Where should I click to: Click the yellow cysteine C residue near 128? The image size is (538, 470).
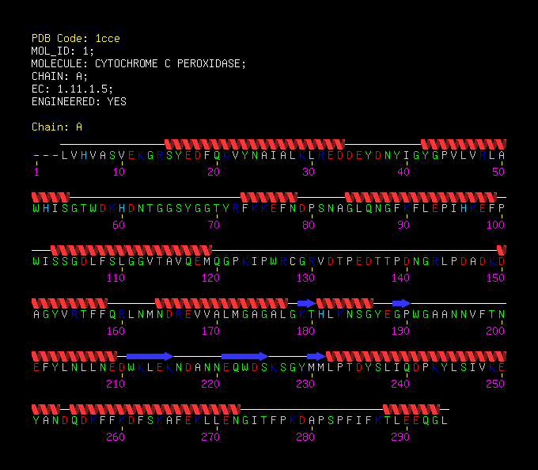click(x=292, y=261)
